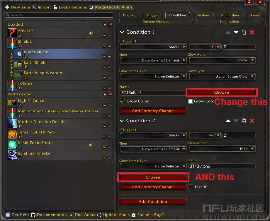
Task: Click Choose button in Condition 1
Action: coord(221,92)
